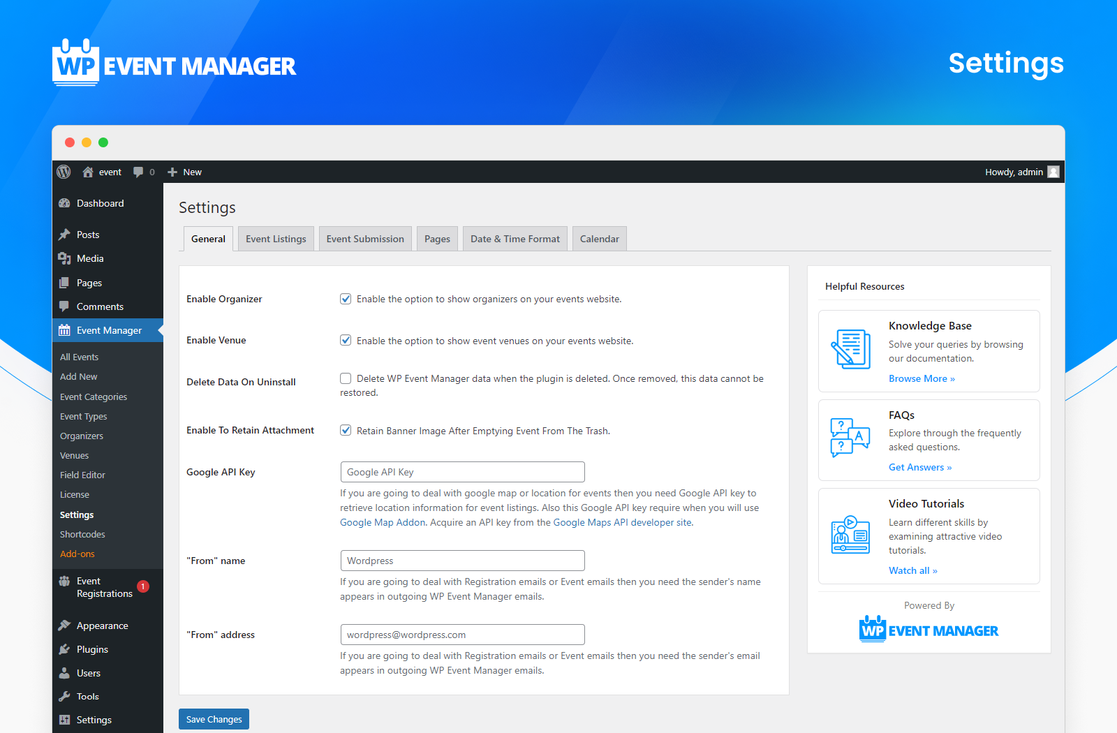1117x733 pixels.
Task: Click the Tools wrench icon
Action: pos(64,697)
